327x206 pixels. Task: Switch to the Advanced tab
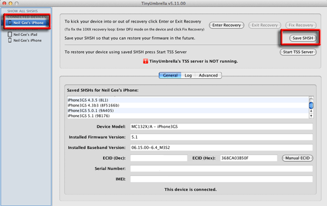[x=208, y=76]
